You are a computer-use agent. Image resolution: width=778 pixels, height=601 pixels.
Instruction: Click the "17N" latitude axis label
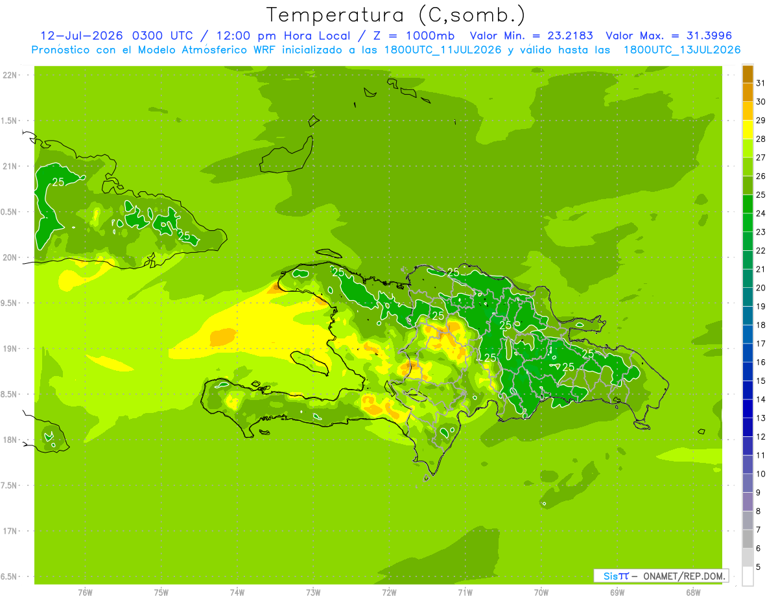pyautogui.click(x=10, y=531)
